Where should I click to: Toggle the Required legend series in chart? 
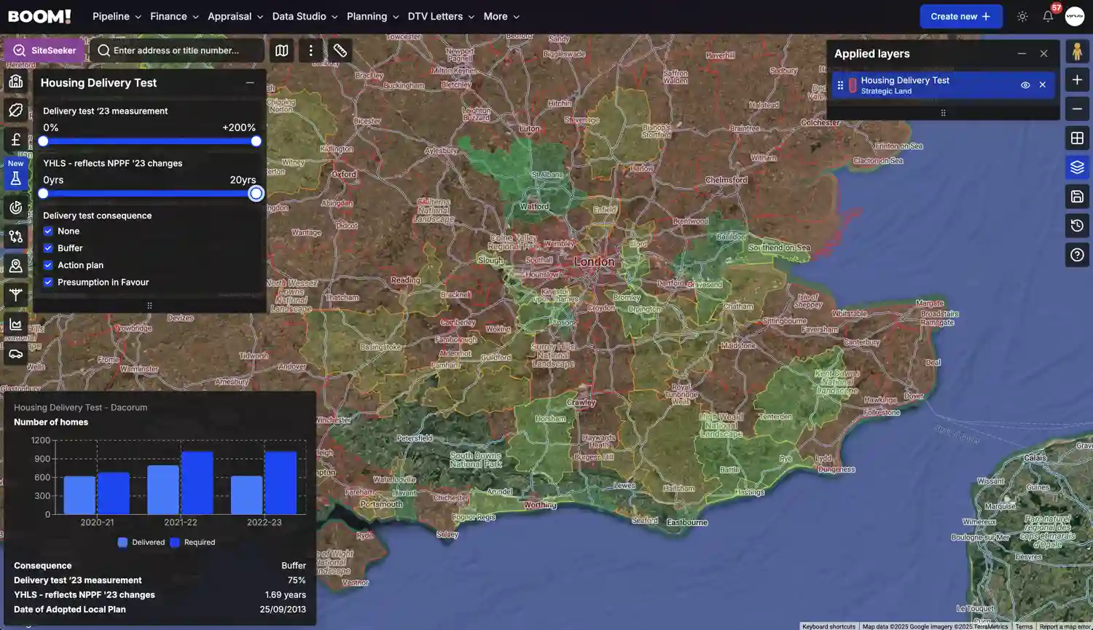(x=192, y=543)
